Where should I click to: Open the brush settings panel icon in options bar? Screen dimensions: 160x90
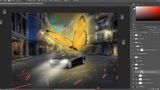(x=9, y=1)
